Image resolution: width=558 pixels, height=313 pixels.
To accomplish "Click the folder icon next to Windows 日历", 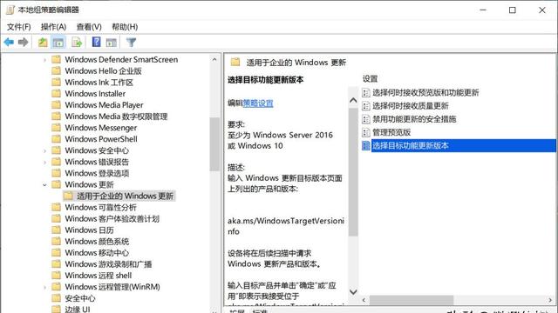I will [56, 230].
